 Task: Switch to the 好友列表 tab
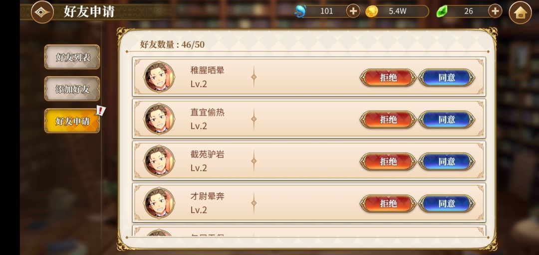tap(72, 57)
